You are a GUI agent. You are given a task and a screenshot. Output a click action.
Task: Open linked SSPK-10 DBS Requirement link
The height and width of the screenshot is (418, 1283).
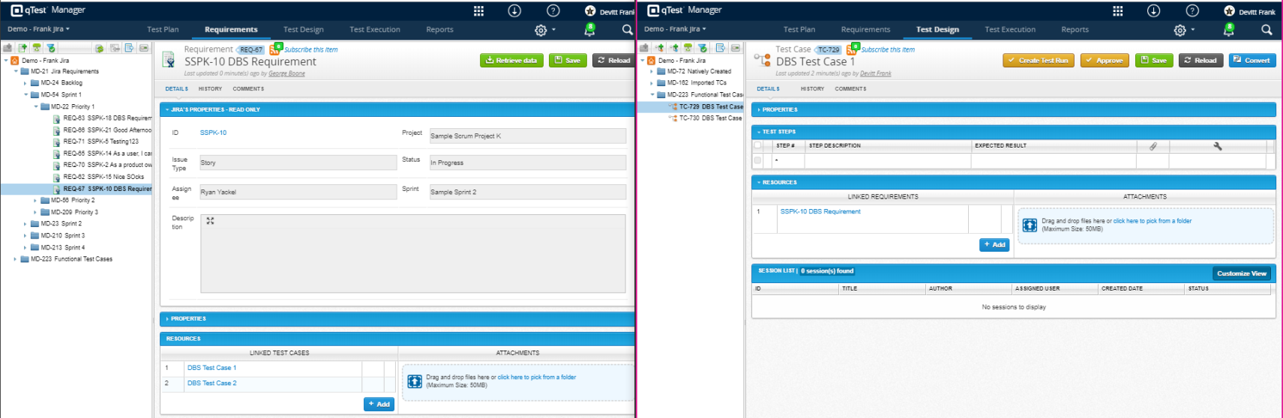pos(820,212)
